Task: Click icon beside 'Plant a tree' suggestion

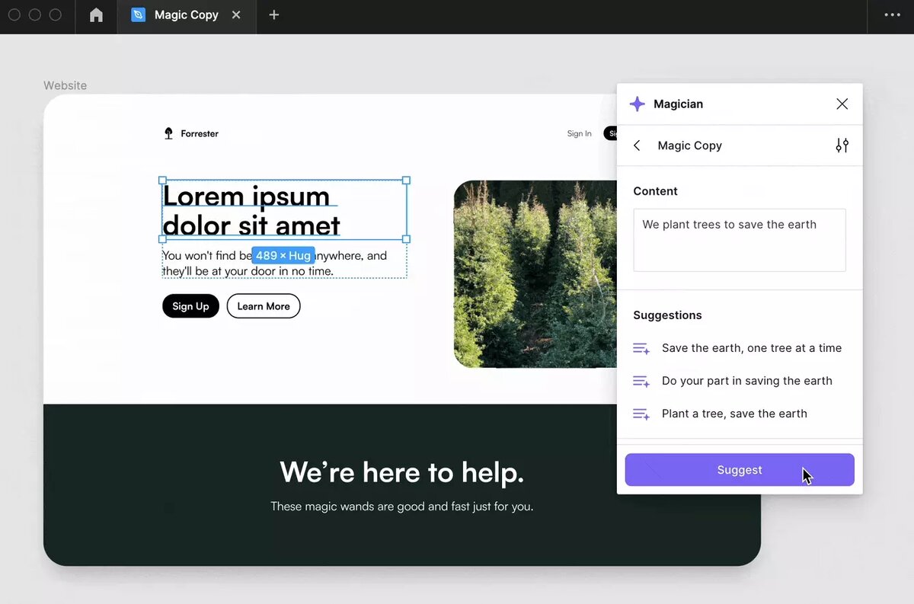Action: coord(641,414)
